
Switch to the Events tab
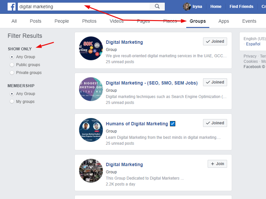point(249,21)
